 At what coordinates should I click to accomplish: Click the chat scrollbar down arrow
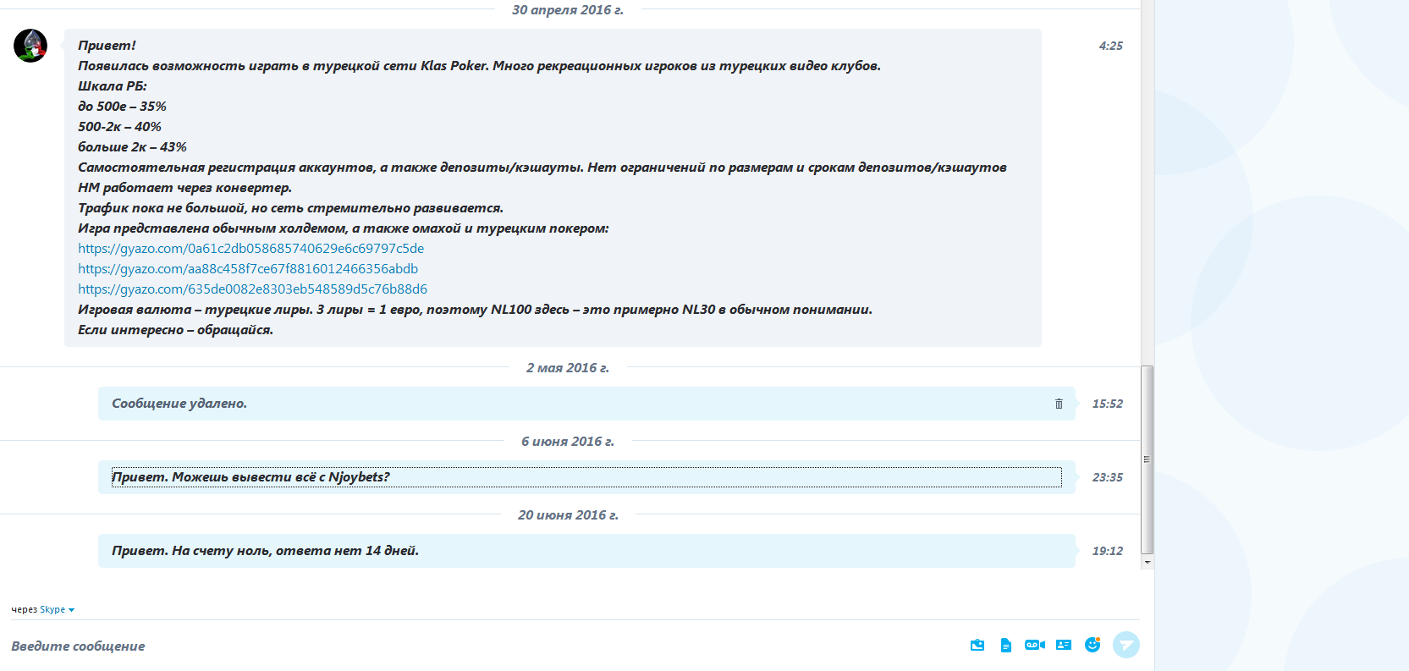pos(1148,562)
